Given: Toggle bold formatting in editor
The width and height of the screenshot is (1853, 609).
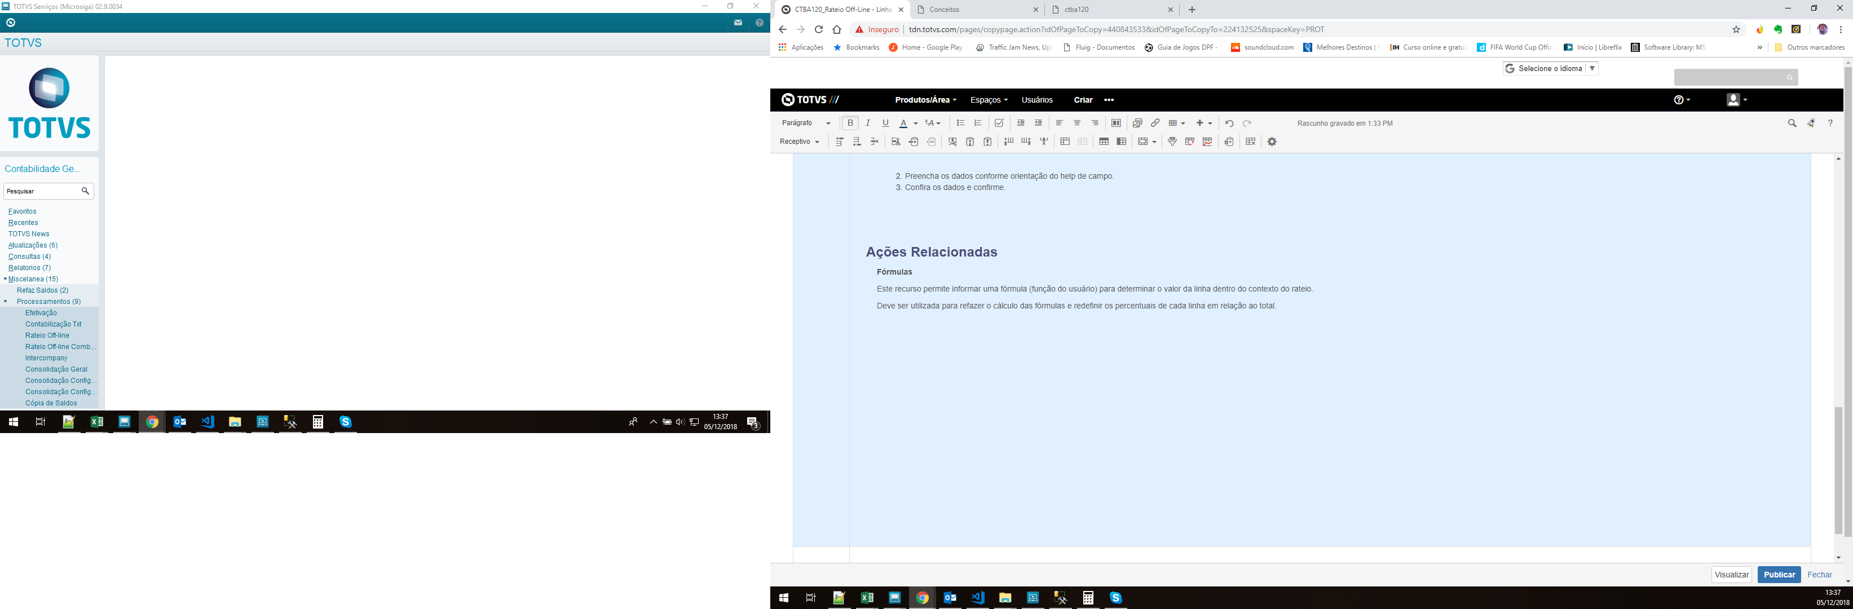Looking at the screenshot, I should tap(850, 123).
